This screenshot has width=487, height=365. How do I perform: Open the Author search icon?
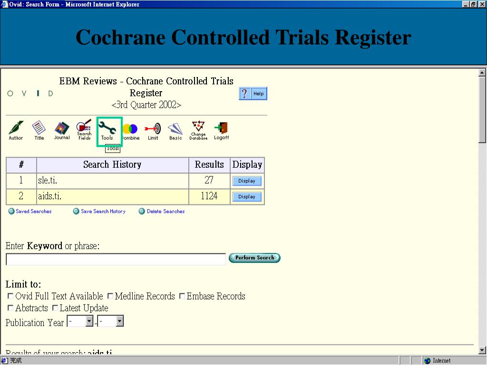(16, 130)
